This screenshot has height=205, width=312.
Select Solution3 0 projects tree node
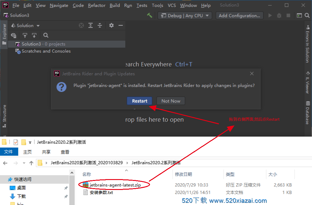pos(67,44)
